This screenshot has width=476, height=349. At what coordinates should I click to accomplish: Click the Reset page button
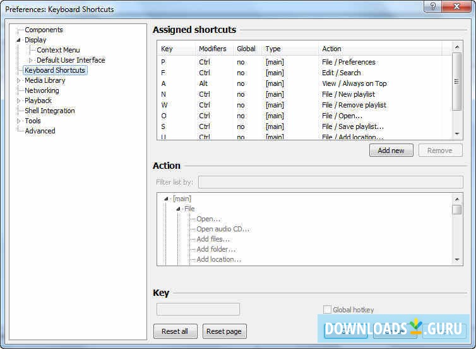pyautogui.click(x=224, y=331)
